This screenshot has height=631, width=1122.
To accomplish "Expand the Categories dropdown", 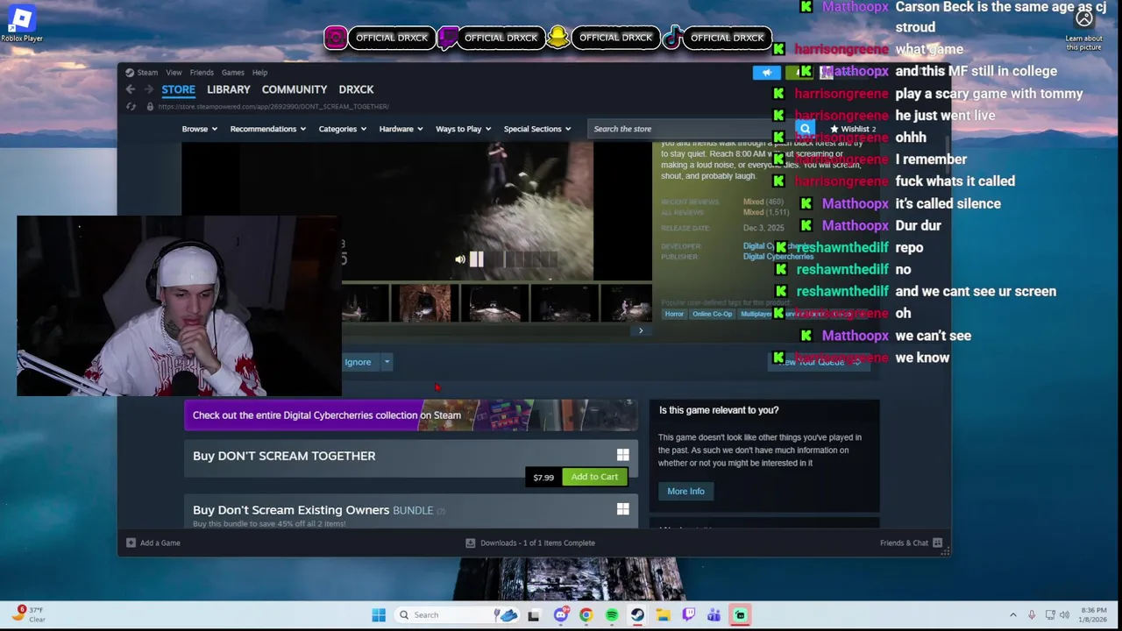I will (343, 129).
